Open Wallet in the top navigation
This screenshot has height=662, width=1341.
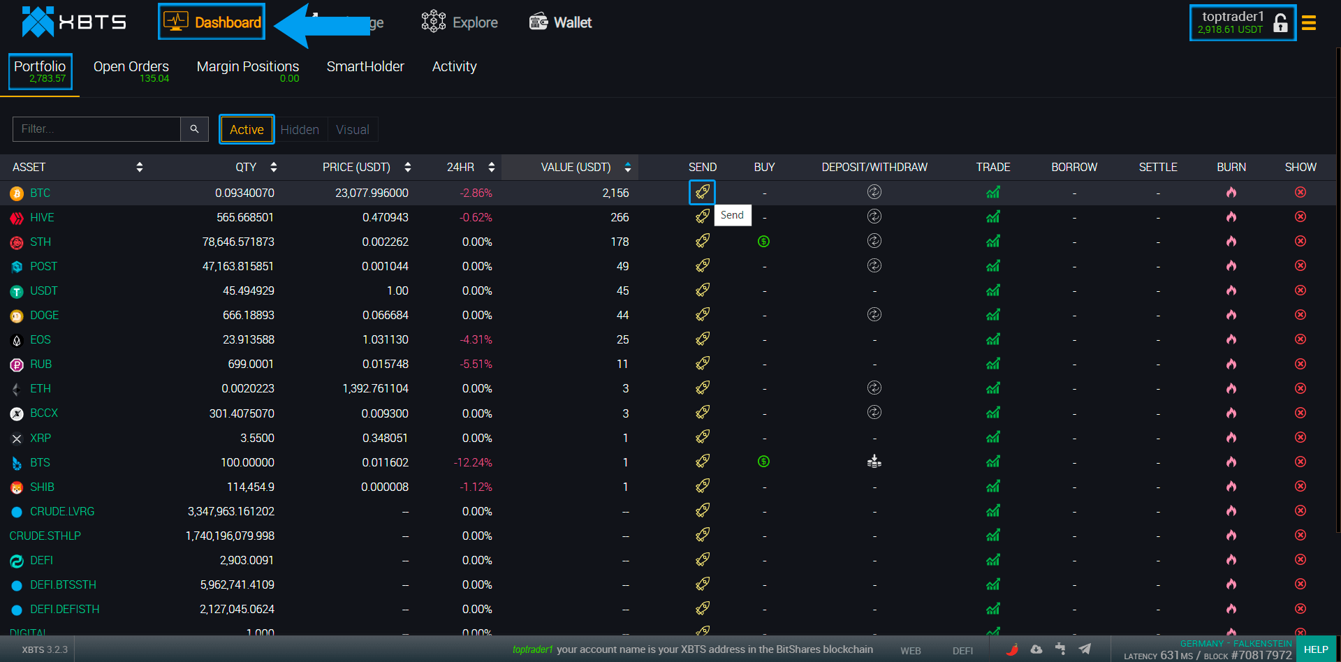click(560, 22)
